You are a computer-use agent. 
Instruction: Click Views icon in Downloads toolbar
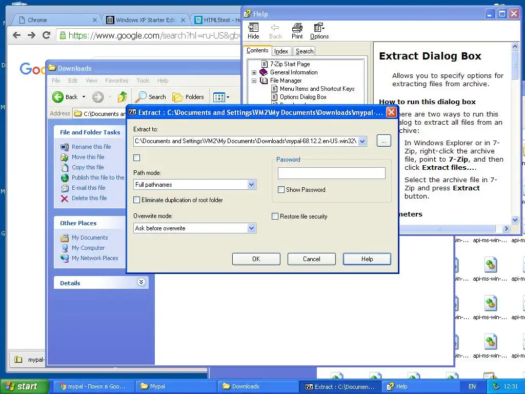click(x=218, y=97)
